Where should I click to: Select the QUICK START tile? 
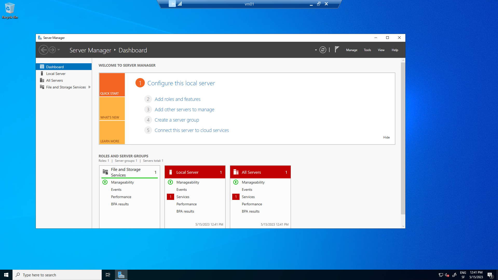pos(112,85)
